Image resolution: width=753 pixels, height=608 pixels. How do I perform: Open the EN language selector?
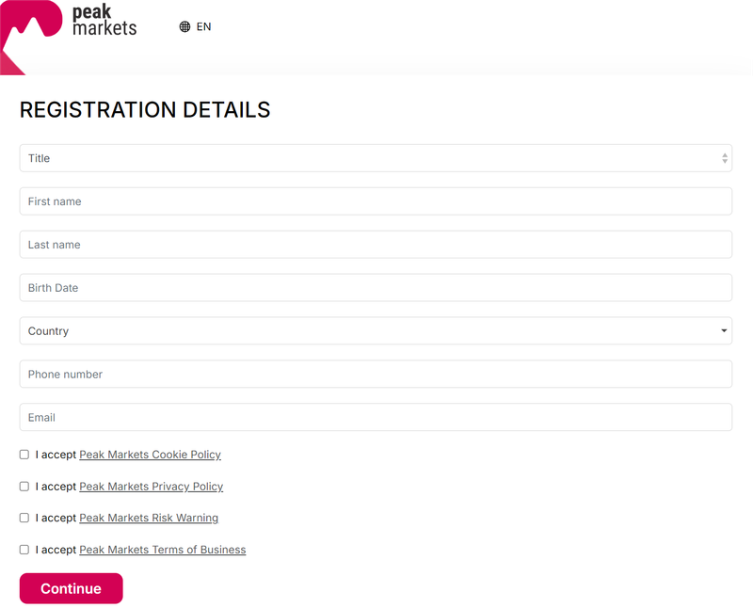tap(195, 27)
